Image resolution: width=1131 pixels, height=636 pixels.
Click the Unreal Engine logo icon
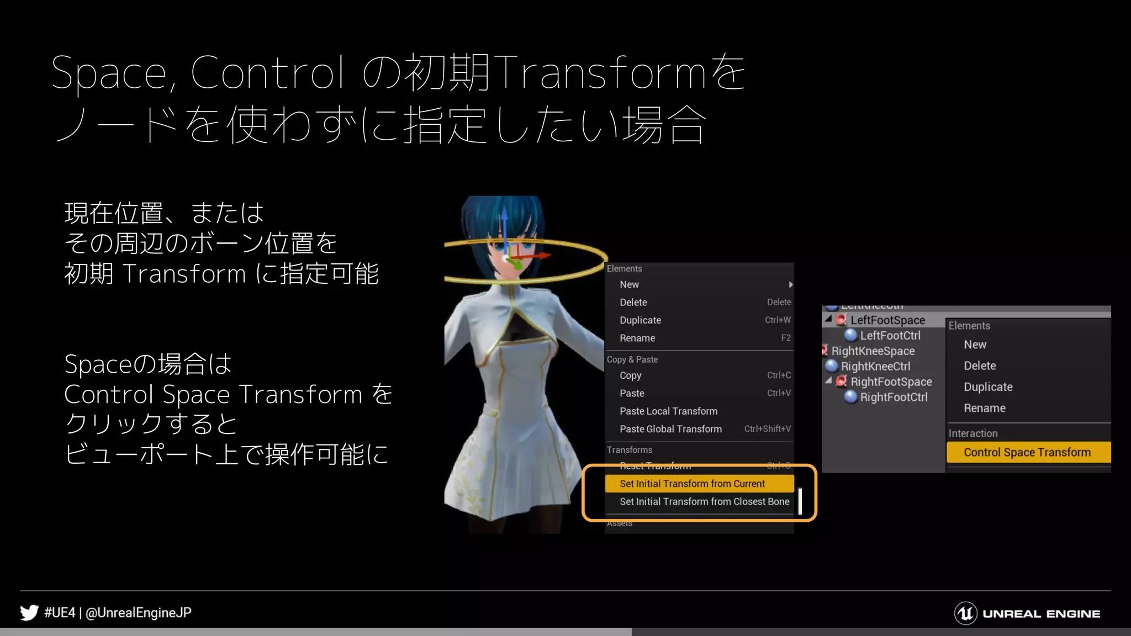click(x=965, y=613)
